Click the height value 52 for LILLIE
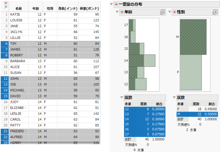The image size is (221, 153). (68, 38)
